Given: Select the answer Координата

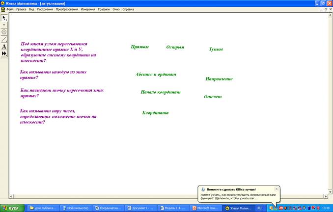Looking at the screenshot, I should [156, 113].
